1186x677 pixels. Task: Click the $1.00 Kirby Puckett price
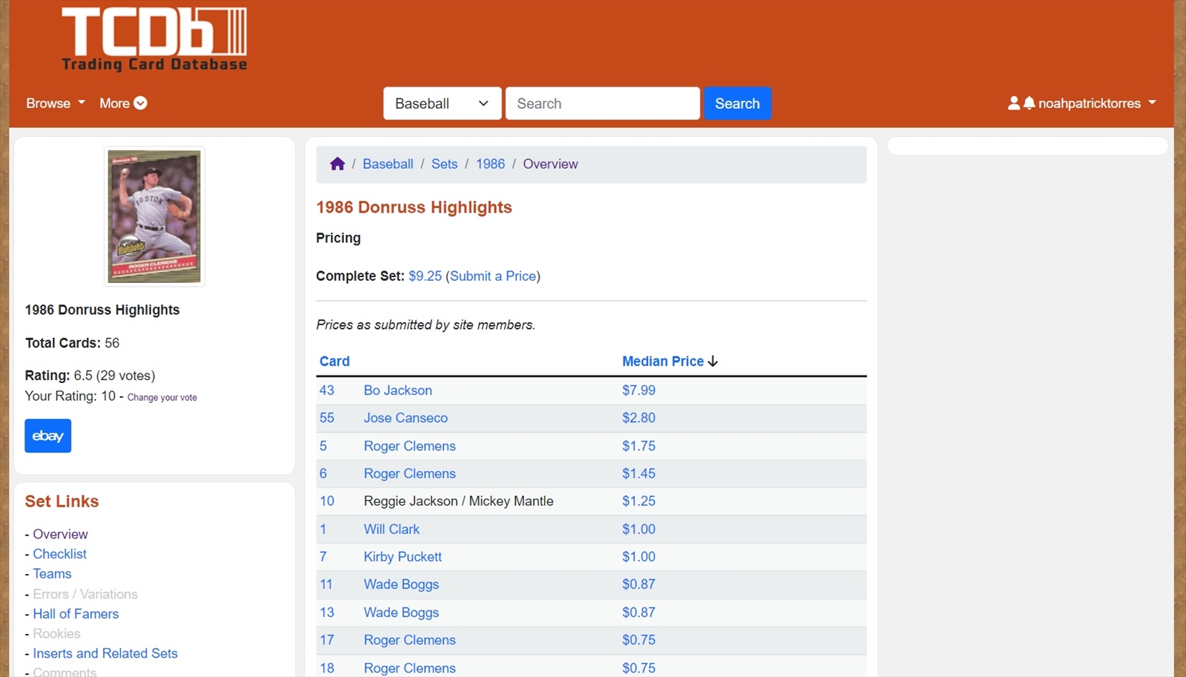pos(639,557)
